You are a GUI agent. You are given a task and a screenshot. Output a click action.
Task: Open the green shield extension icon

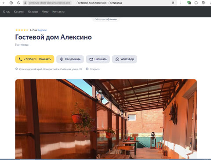point(189,3)
